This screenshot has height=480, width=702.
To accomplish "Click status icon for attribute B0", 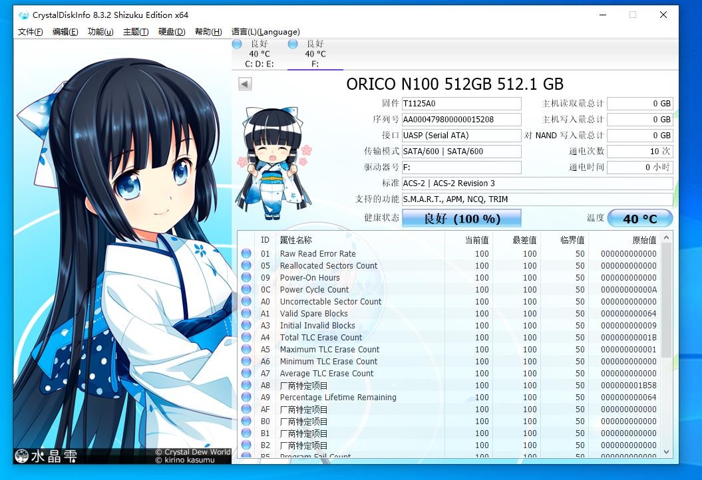I will point(246,421).
